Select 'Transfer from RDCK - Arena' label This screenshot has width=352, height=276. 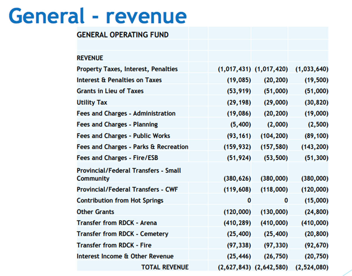point(117,223)
